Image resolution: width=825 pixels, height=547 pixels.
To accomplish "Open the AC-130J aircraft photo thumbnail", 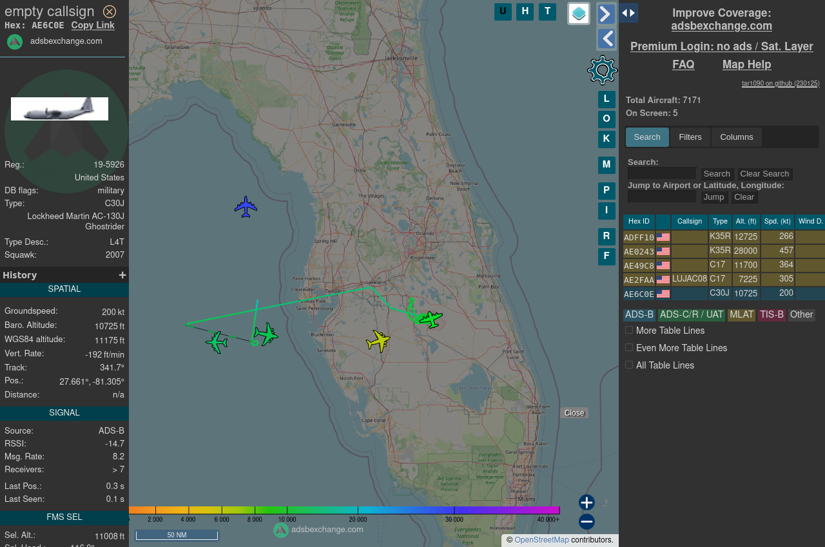I will coord(59,109).
